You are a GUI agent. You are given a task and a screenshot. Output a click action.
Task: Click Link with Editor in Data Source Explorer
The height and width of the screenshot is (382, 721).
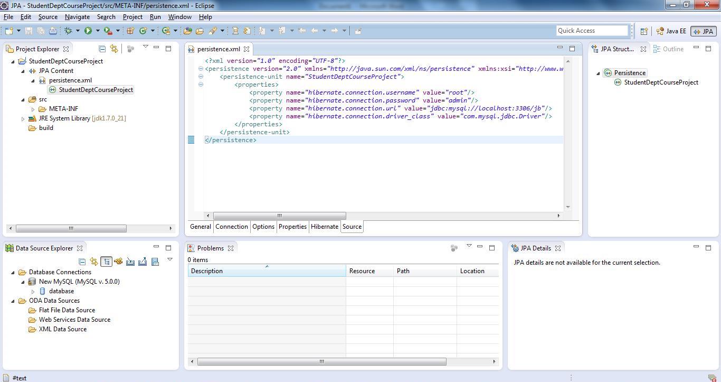click(94, 262)
